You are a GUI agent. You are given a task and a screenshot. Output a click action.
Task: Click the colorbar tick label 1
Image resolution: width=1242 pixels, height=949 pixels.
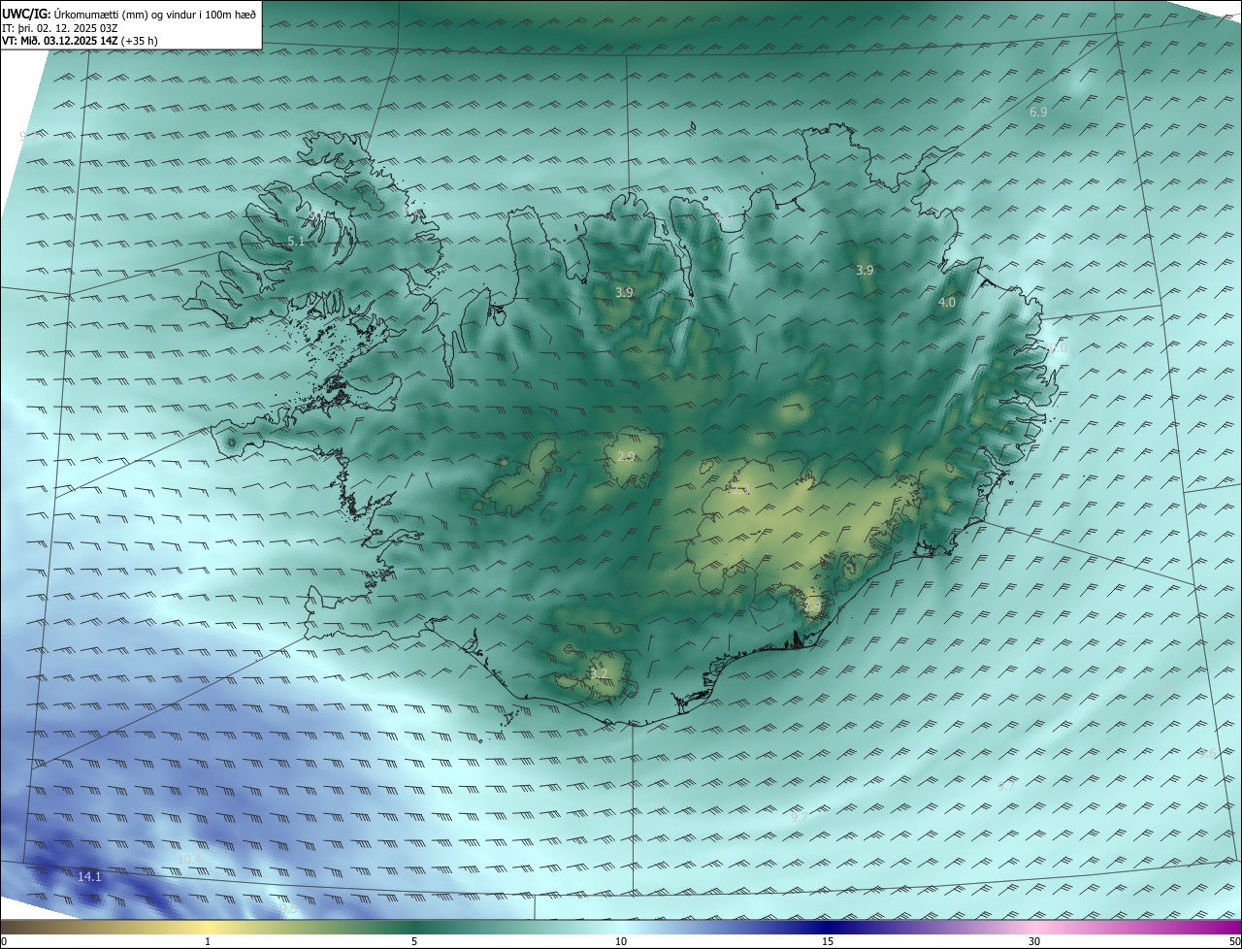[208, 941]
